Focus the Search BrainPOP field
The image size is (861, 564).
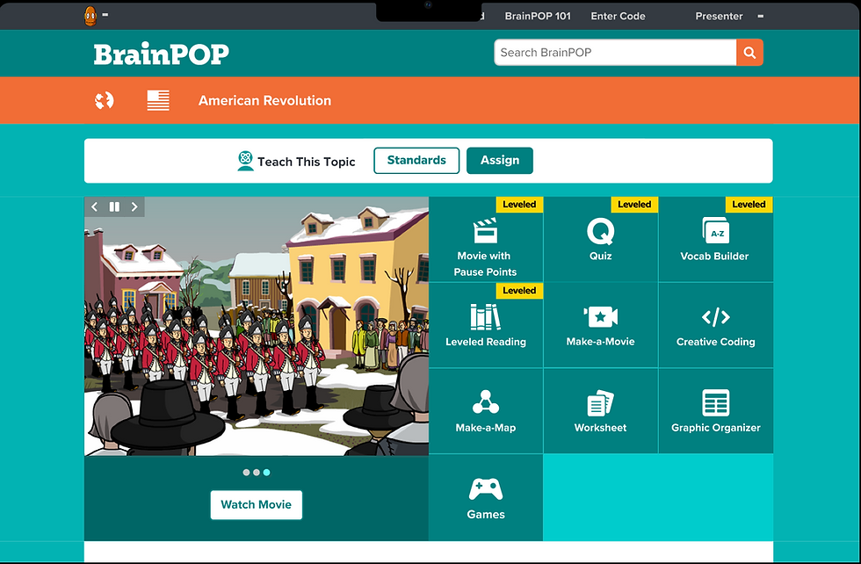[615, 53]
